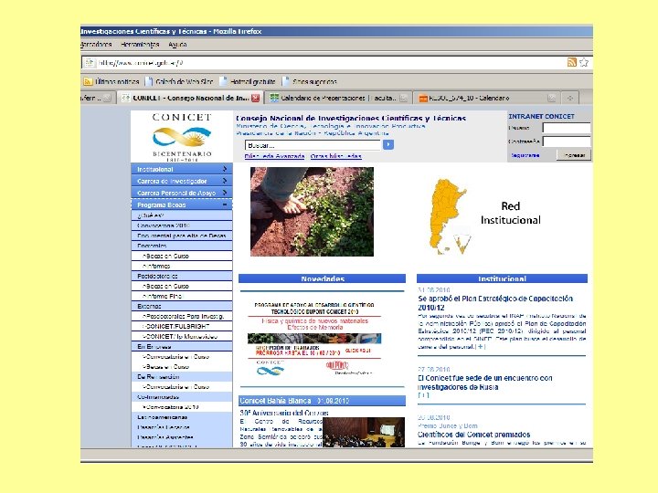Click the RSS feed icon in the address bar
The height and width of the screenshot is (493, 658).
coord(571,62)
